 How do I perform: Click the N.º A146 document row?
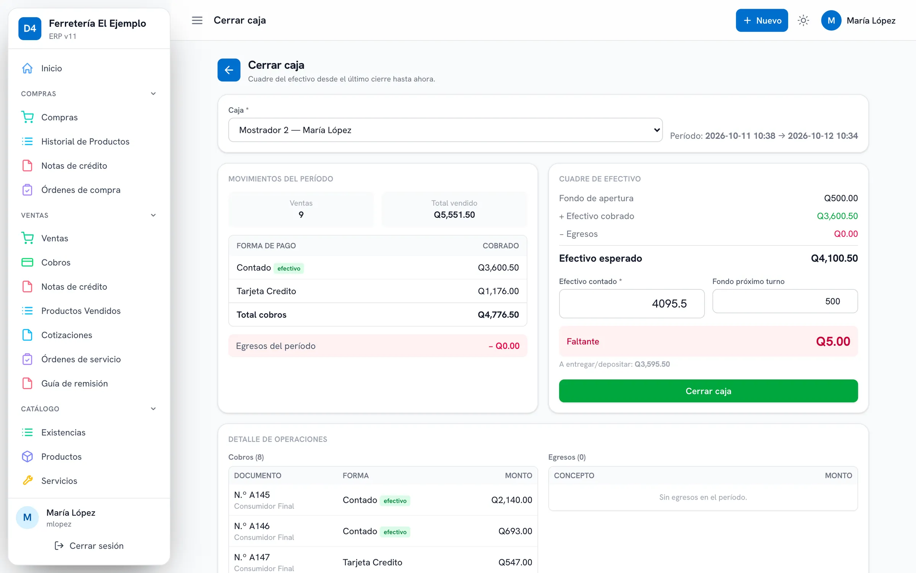[x=383, y=531]
